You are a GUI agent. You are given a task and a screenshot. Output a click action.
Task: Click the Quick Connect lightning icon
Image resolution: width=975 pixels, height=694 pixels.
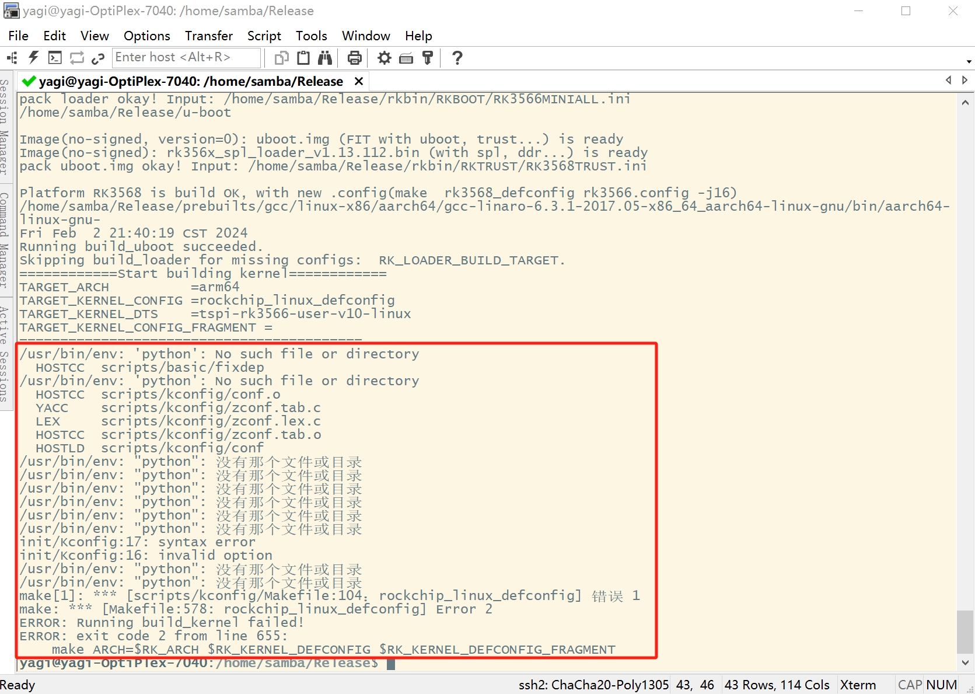(33, 58)
